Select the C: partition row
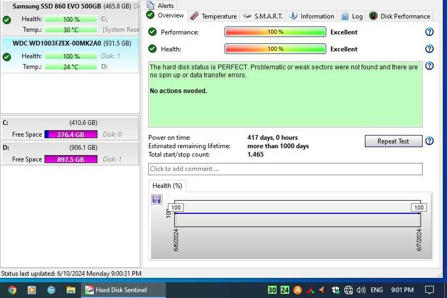Screen dimensions: 447x298 [70, 129]
